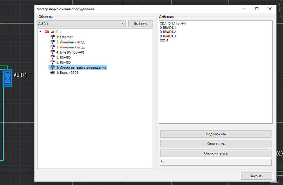283x185 pixels.
Task: Click the red AU 0.1 device icon
Action: pyautogui.click(x=46, y=32)
